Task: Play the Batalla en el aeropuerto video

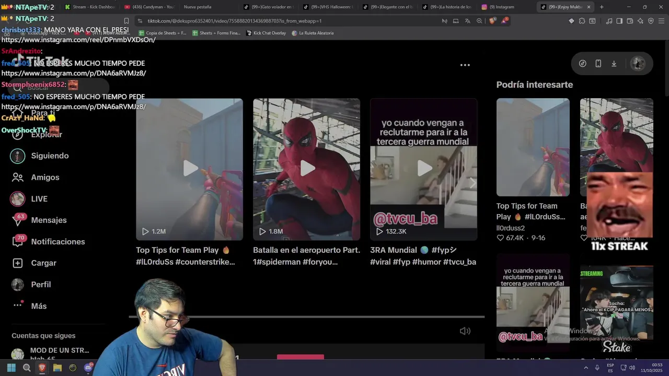Action: [307, 169]
